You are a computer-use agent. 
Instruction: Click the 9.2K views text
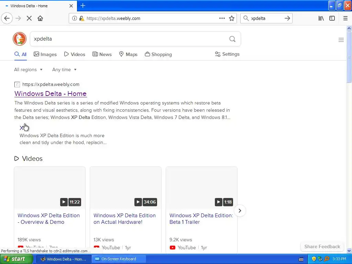click(x=181, y=240)
